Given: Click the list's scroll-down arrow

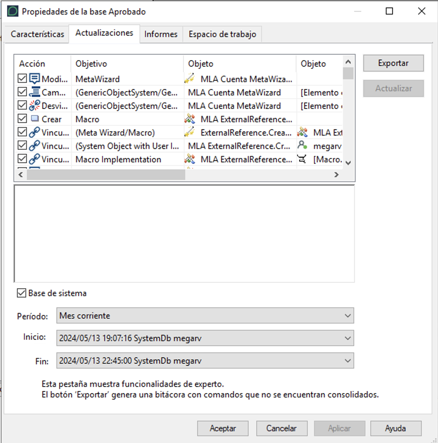Looking at the screenshot, I should click(348, 163).
